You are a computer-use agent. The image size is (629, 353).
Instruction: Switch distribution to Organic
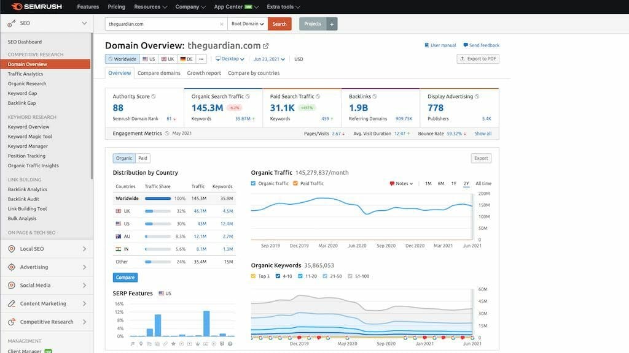[x=124, y=158]
